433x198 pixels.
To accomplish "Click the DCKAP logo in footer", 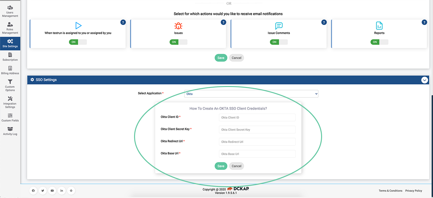I will pyautogui.click(x=238, y=189).
